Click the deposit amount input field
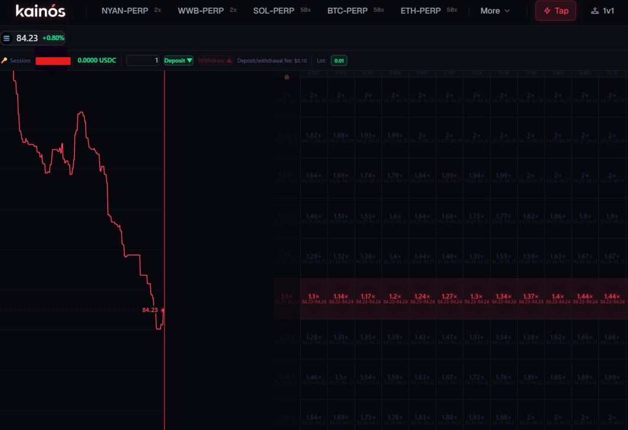 [x=143, y=61]
